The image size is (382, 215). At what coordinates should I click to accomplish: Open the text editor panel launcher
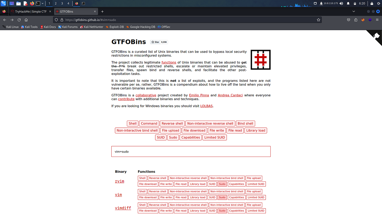25,4
